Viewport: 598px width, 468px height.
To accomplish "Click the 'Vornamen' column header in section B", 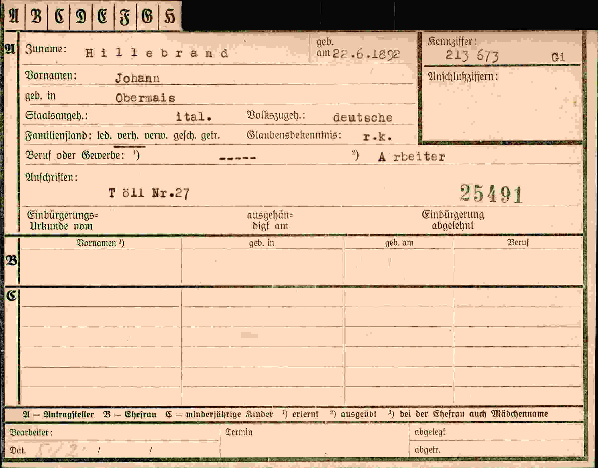I will pyautogui.click(x=100, y=243).
